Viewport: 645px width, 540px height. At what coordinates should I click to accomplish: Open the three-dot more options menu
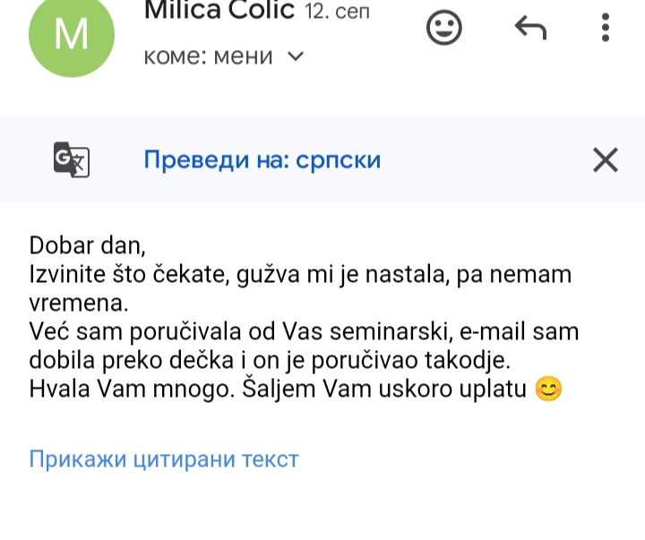coord(606,28)
